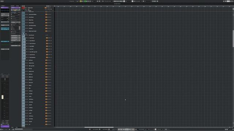The height and width of the screenshot is (131, 234).
Task: Click orange button on Instruments Master track
Action: (x=46, y=15)
